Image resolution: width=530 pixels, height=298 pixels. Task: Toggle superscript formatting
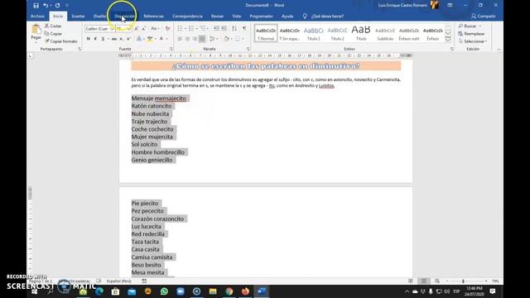[x=128, y=39]
